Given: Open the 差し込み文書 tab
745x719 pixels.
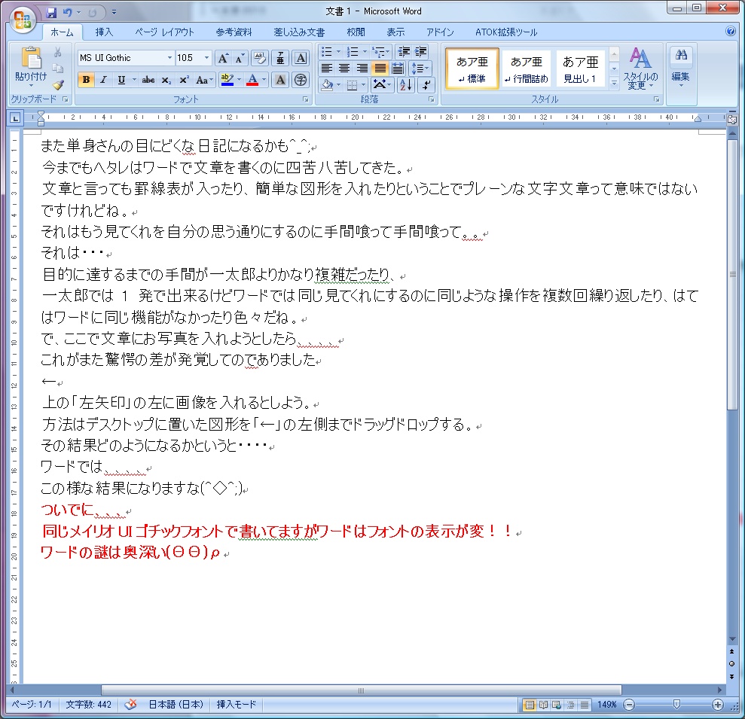Looking at the screenshot, I should click(x=299, y=32).
